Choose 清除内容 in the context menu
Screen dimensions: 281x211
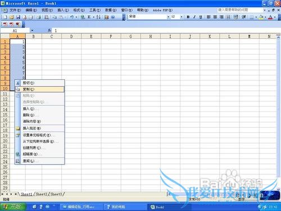40,122
